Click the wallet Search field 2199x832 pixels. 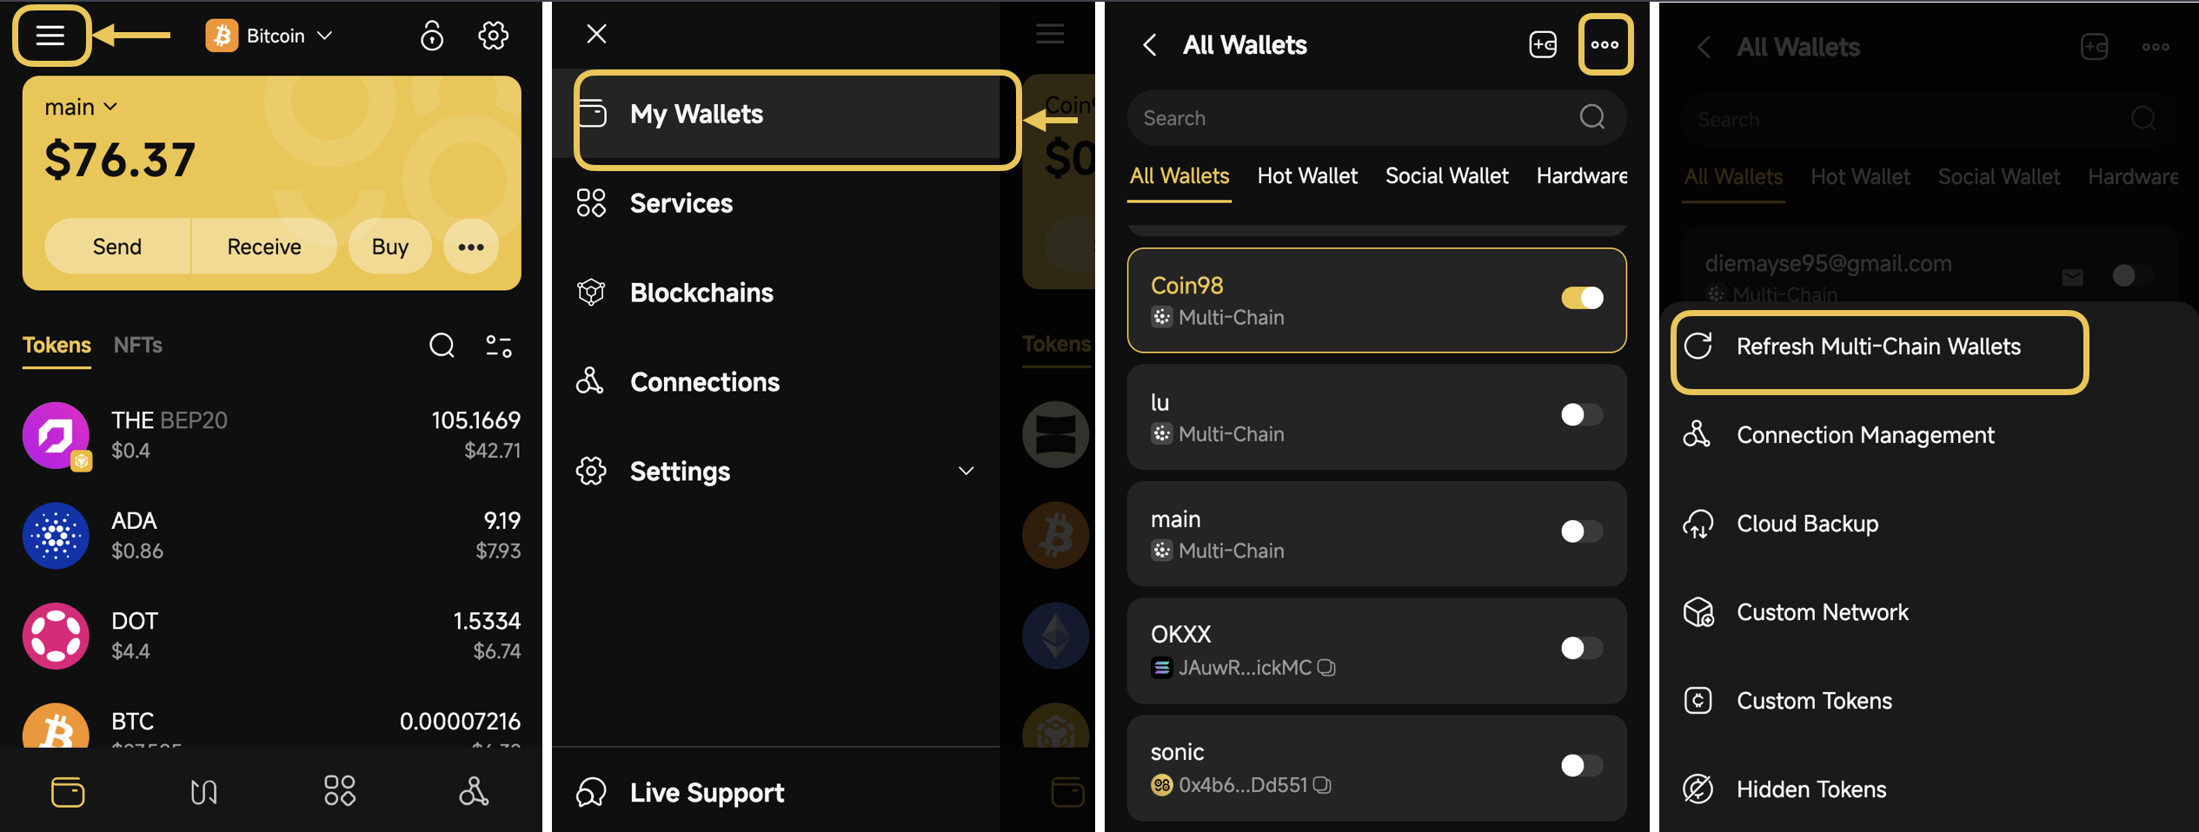[1356, 118]
